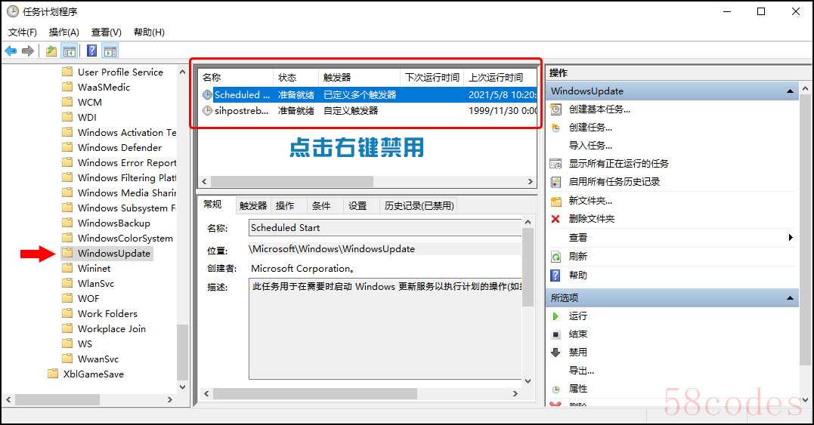This screenshot has width=814, height=425.
Task: Click 导入任务... in actions pane
Action: click(590, 146)
